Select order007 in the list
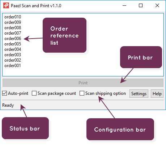 pyautogui.click(x=13, y=33)
